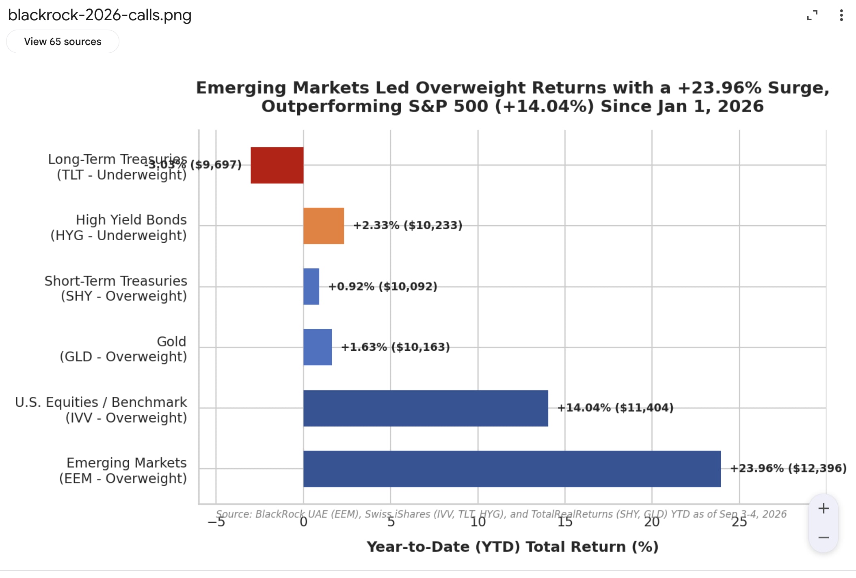Click the source footnote text
This screenshot has height=578, width=856.
[x=501, y=514]
